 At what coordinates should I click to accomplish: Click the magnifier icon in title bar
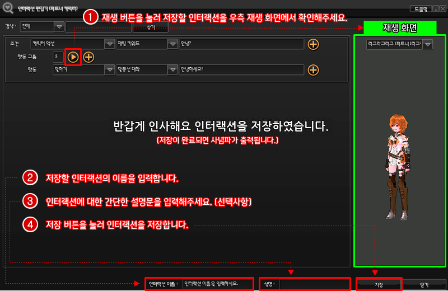7,8
